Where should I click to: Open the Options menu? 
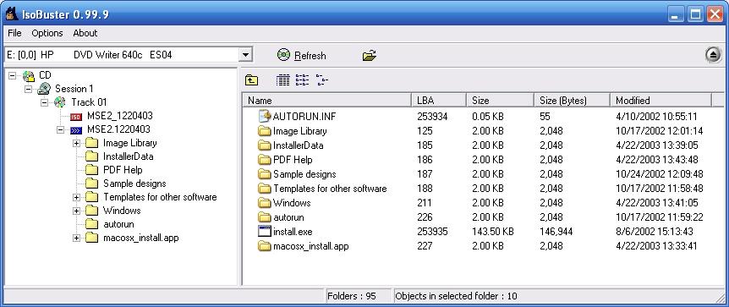pos(47,33)
